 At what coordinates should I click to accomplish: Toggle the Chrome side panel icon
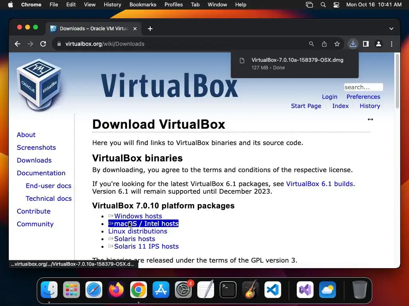pos(366,44)
